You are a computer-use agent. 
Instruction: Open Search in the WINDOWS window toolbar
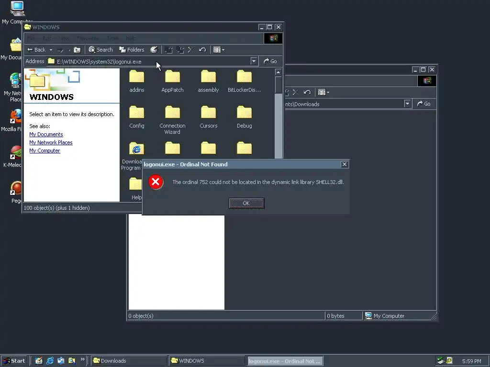pyautogui.click(x=100, y=50)
